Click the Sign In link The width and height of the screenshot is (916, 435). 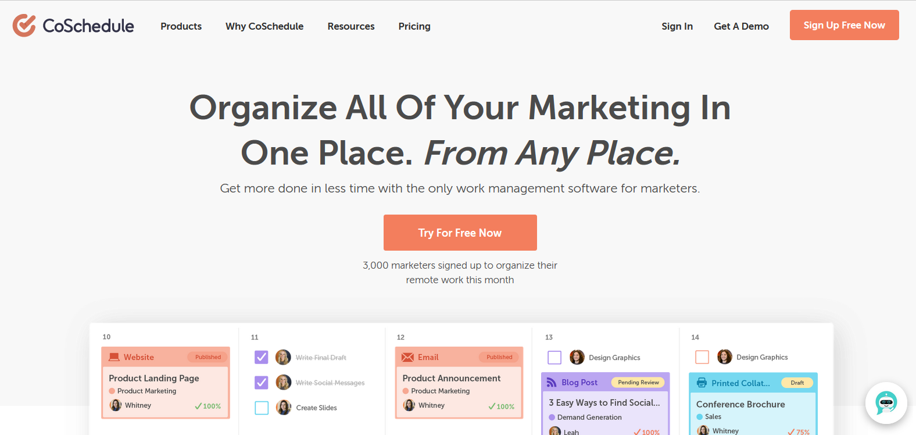coord(677,26)
